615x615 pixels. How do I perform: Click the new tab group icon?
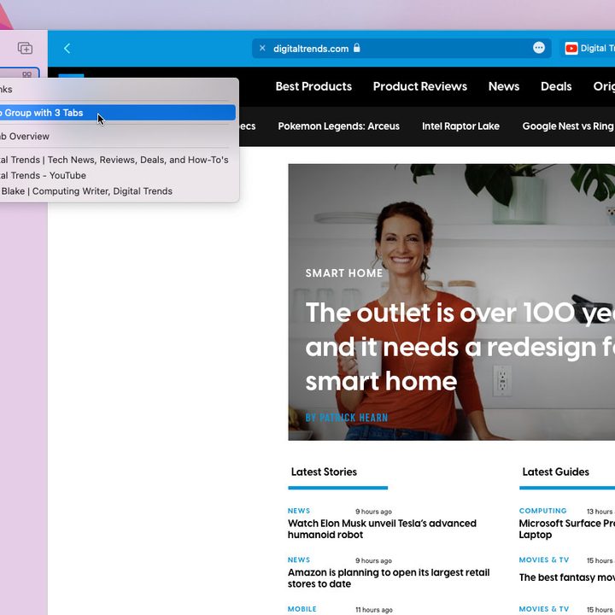pyautogui.click(x=25, y=48)
